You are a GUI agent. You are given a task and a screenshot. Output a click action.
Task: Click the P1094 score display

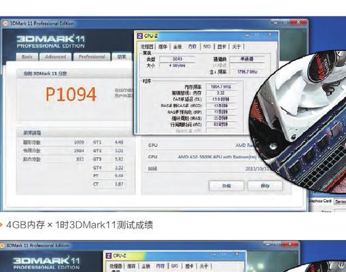click(x=71, y=95)
